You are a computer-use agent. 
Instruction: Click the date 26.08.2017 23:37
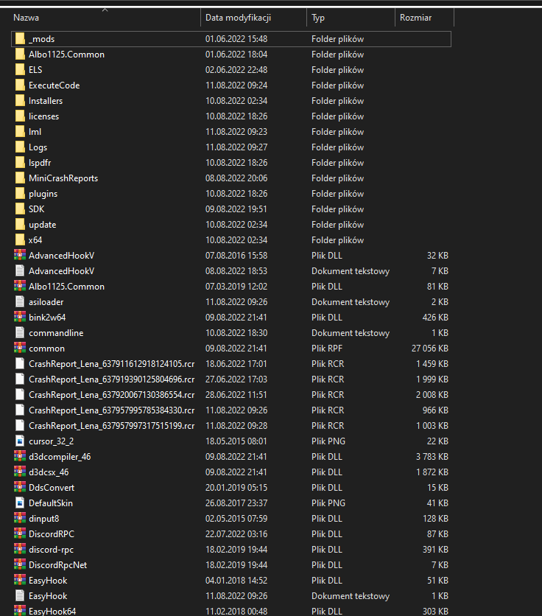pos(236,503)
